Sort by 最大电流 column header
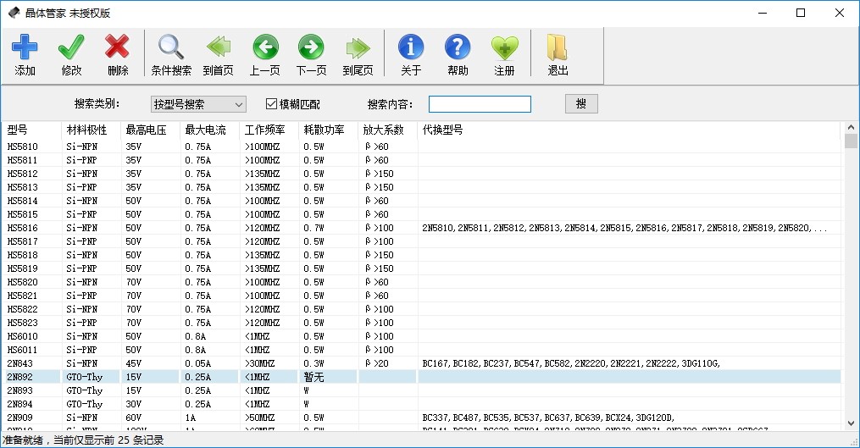Image resolution: width=860 pixels, height=448 pixels. [209, 130]
